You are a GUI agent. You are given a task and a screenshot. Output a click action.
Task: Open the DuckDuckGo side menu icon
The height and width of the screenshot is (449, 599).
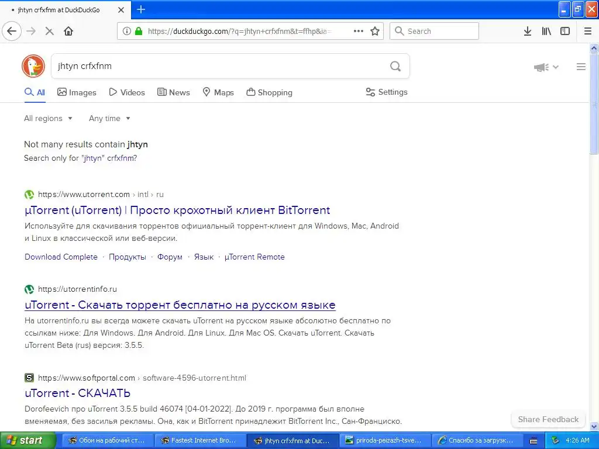pyautogui.click(x=581, y=67)
